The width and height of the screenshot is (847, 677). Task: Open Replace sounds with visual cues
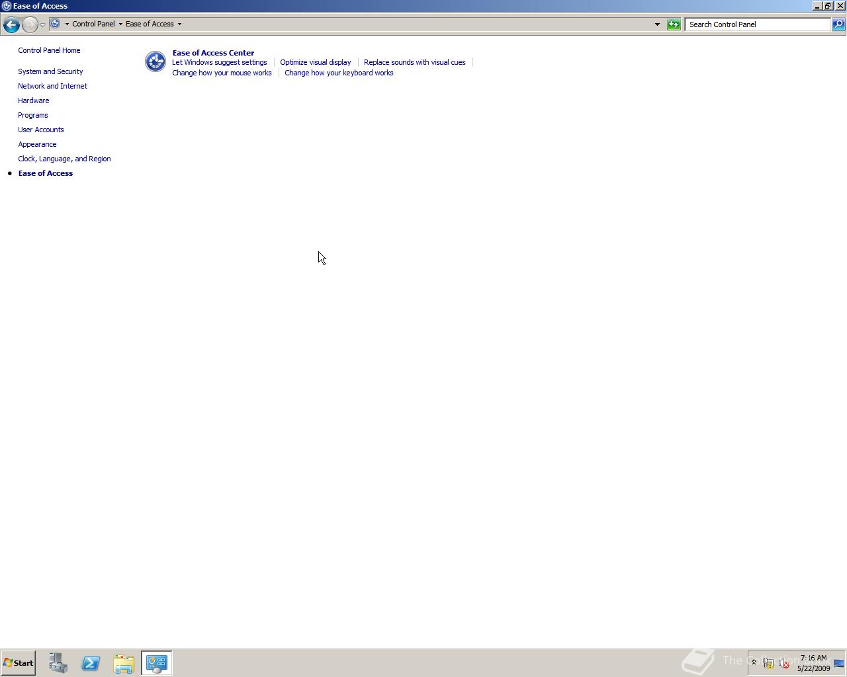(x=414, y=62)
